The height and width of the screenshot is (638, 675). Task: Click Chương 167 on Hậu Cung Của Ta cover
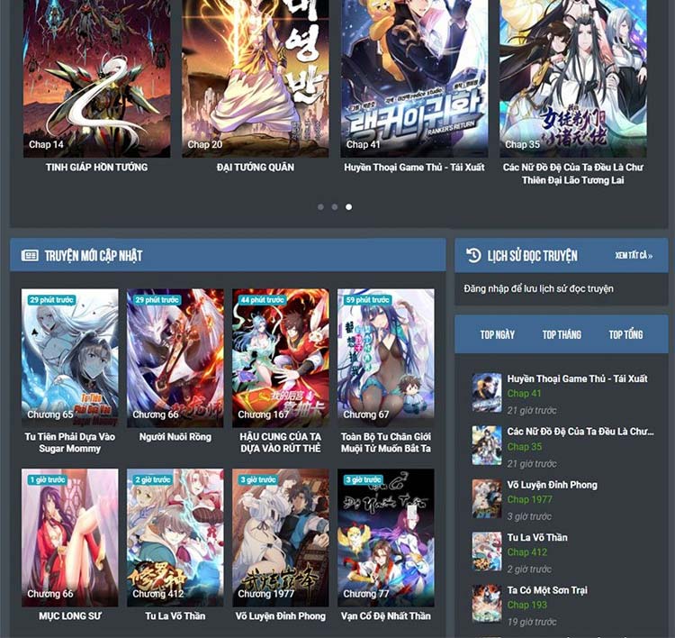(264, 415)
